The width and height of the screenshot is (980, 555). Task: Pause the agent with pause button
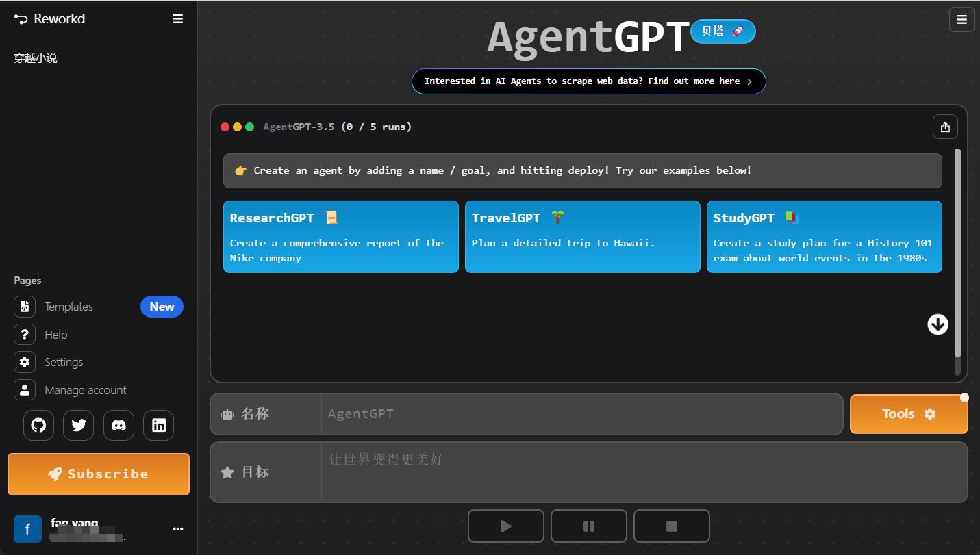tap(589, 526)
